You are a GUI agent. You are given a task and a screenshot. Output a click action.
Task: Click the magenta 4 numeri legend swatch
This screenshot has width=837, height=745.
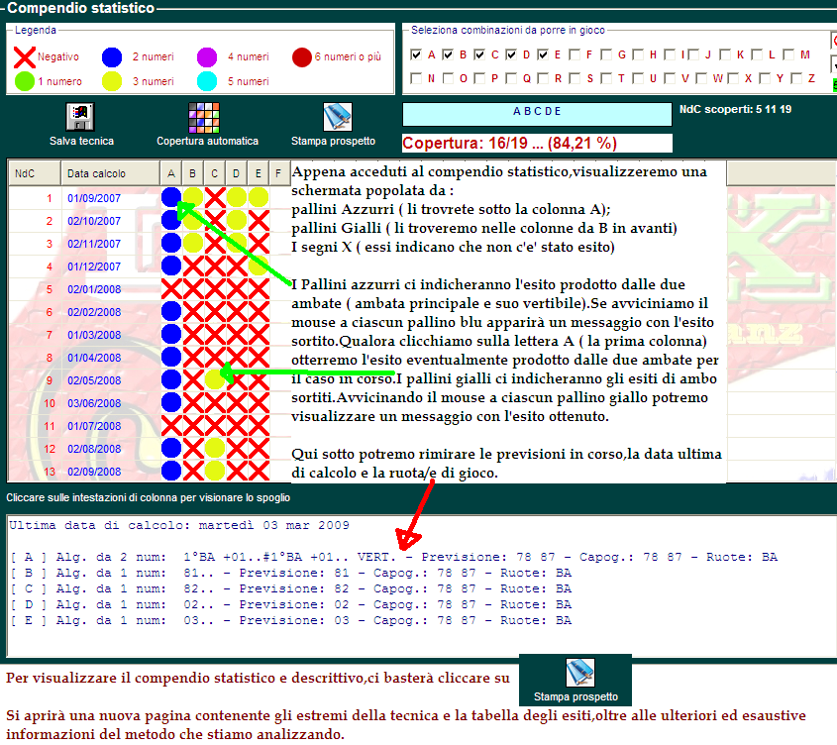(x=207, y=56)
